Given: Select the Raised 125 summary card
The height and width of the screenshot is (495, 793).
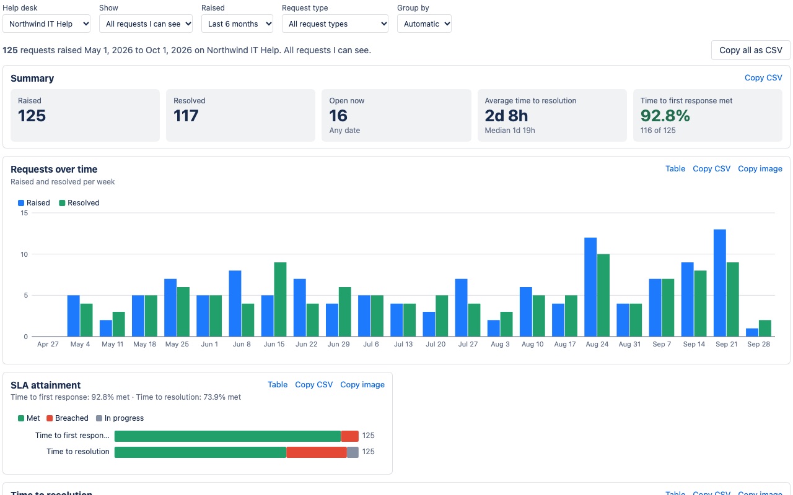Looking at the screenshot, I should 85,115.
